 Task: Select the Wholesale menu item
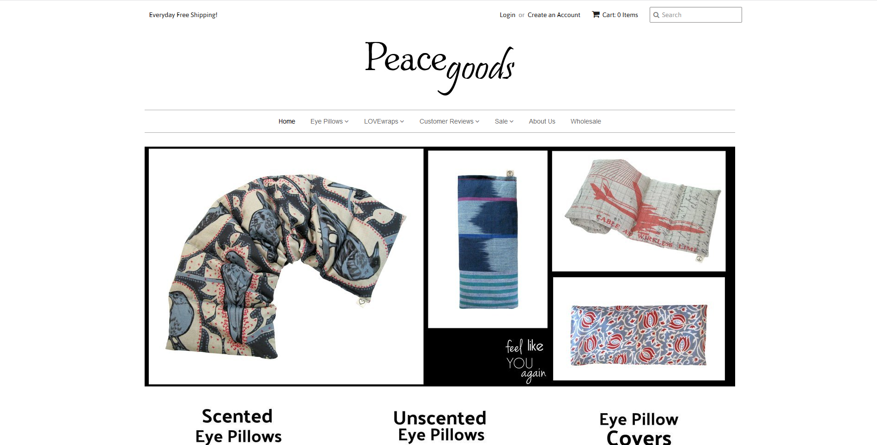pos(585,121)
